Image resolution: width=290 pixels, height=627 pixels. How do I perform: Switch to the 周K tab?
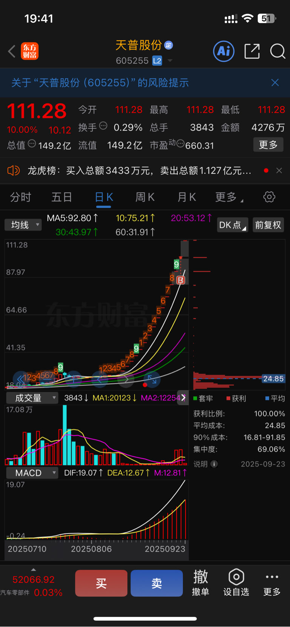click(x=145, y=197)
